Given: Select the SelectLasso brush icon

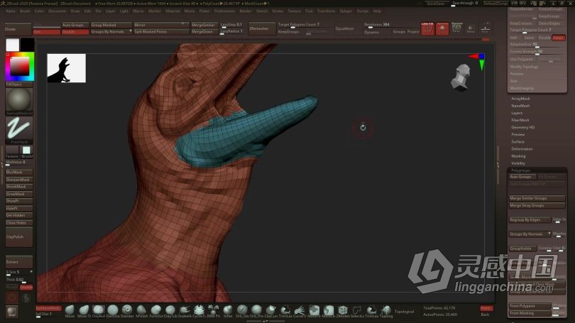Looking at the screenshot, I should coord(357,310).
